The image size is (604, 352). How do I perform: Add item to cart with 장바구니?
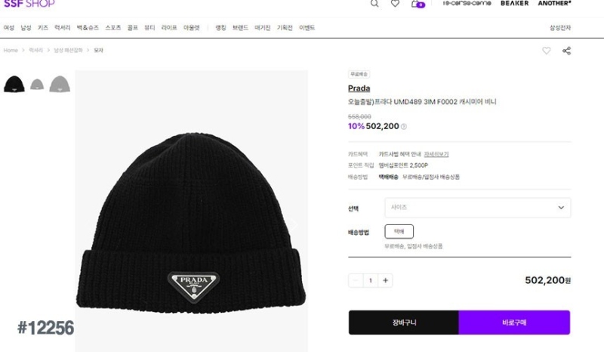pyautogui.click(x=404, y=323)
